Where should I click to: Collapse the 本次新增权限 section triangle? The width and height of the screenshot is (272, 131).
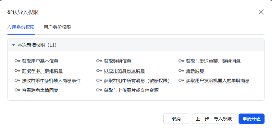click(14, 45)
